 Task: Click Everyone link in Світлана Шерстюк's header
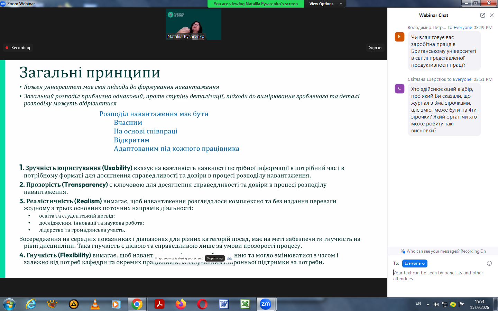pos(462,79)
